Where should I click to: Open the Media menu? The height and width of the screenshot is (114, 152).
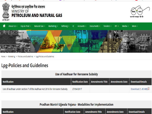[x=125, y=26]
